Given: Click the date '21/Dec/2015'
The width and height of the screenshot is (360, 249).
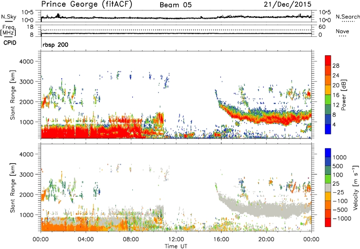Looking at the screenshot, I should pyautogui.click(x=288, y=4).
